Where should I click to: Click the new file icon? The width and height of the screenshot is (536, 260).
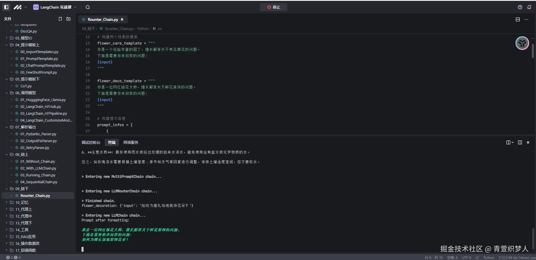60,19
